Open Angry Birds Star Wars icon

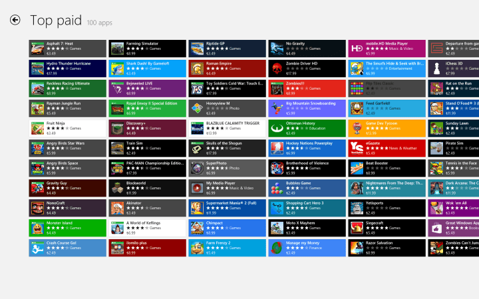click(37, 148)
